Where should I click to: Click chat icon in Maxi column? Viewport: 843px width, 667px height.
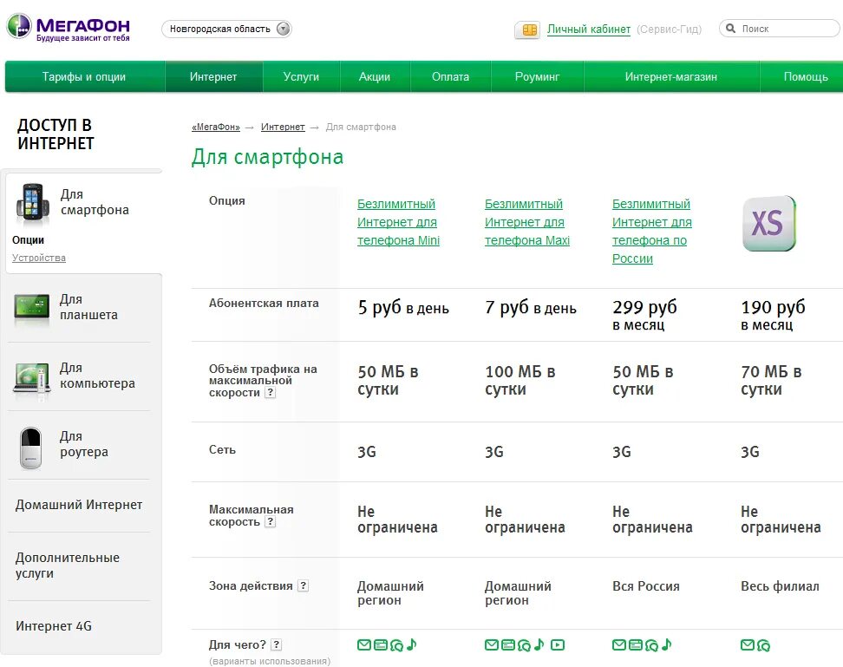(x=524, y=645)
